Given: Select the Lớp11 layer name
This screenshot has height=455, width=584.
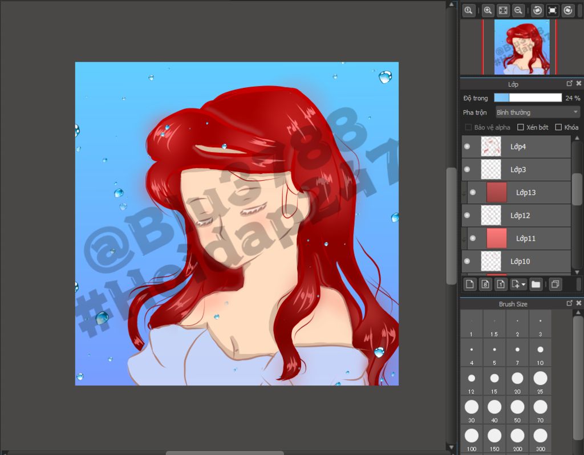Looking at the screenshot, I should pyautogui.click(x=526, y=238).
